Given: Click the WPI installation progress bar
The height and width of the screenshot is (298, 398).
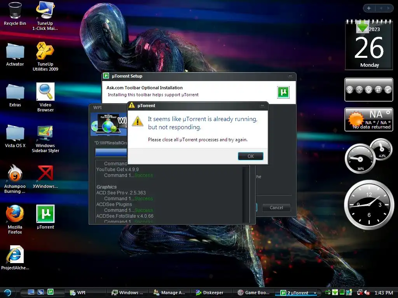Looking at the screenshot, I should (x=111, y=152).
